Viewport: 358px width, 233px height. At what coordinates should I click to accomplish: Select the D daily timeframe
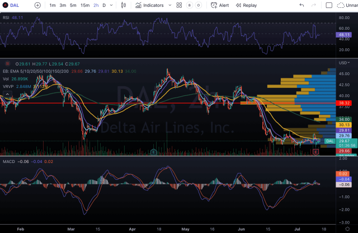(104, 5)
